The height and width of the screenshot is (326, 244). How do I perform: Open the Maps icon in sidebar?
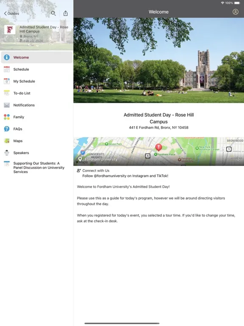pos(7,141)
